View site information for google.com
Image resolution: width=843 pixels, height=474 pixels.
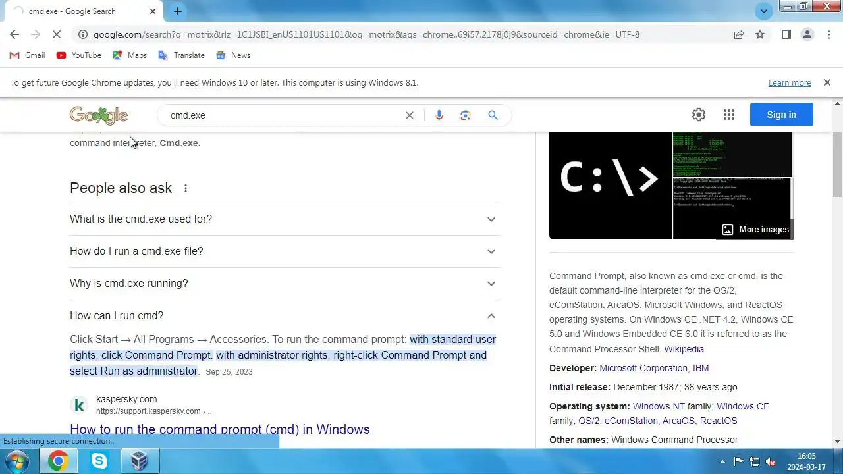click(x=82, y=34)
